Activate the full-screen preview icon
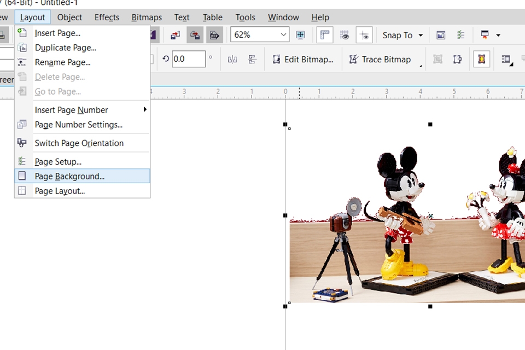 tap(300, 34)
